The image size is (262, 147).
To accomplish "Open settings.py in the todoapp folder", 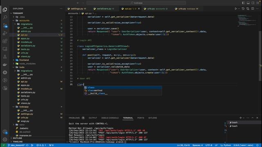I will pyautogui.click(x=27, y=114).
